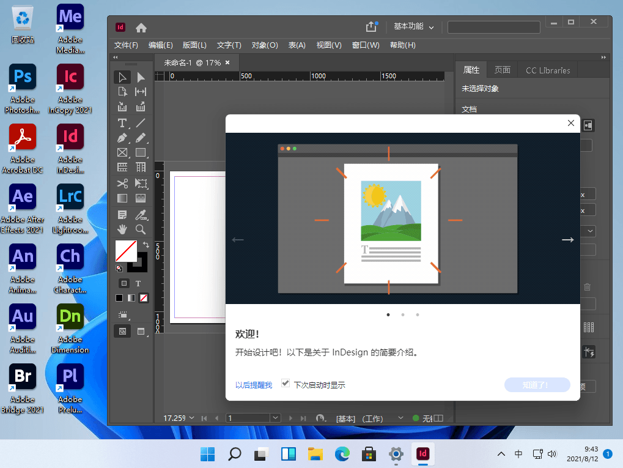Select the Eyedropper tool

click(141, 215)
